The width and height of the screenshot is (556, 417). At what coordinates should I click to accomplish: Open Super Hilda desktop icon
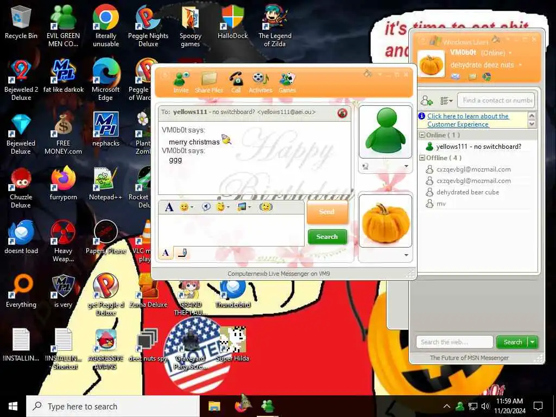232,344
